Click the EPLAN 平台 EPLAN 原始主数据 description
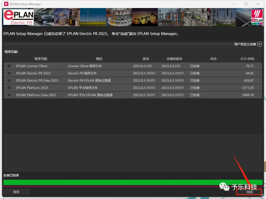The width and height of the screenshot is (266, 199). [90, 95]
